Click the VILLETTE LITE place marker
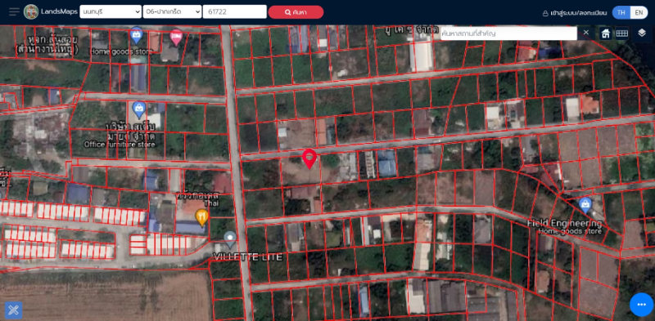Viewport: 655px width, 321px height. [x=230, y=239]
